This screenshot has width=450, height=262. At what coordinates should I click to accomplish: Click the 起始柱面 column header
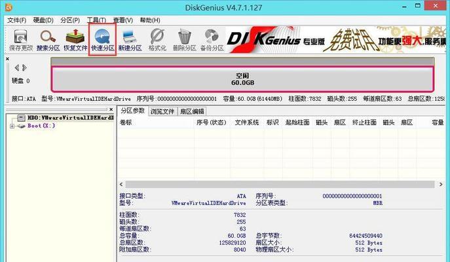(297, 122)
